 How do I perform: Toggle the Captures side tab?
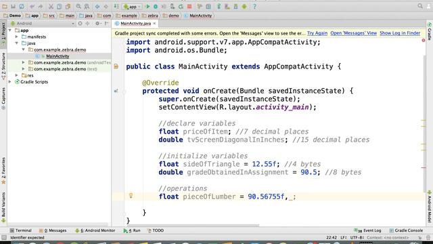click(3, 98)
